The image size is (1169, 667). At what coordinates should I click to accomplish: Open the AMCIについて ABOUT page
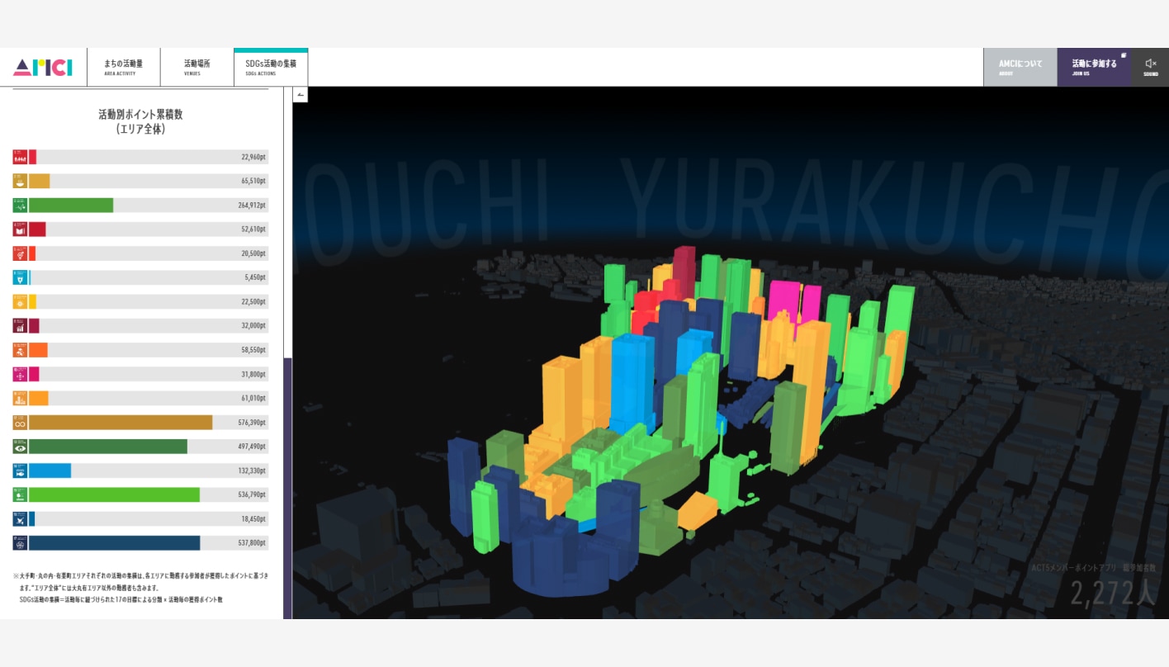coord(1020,67)
